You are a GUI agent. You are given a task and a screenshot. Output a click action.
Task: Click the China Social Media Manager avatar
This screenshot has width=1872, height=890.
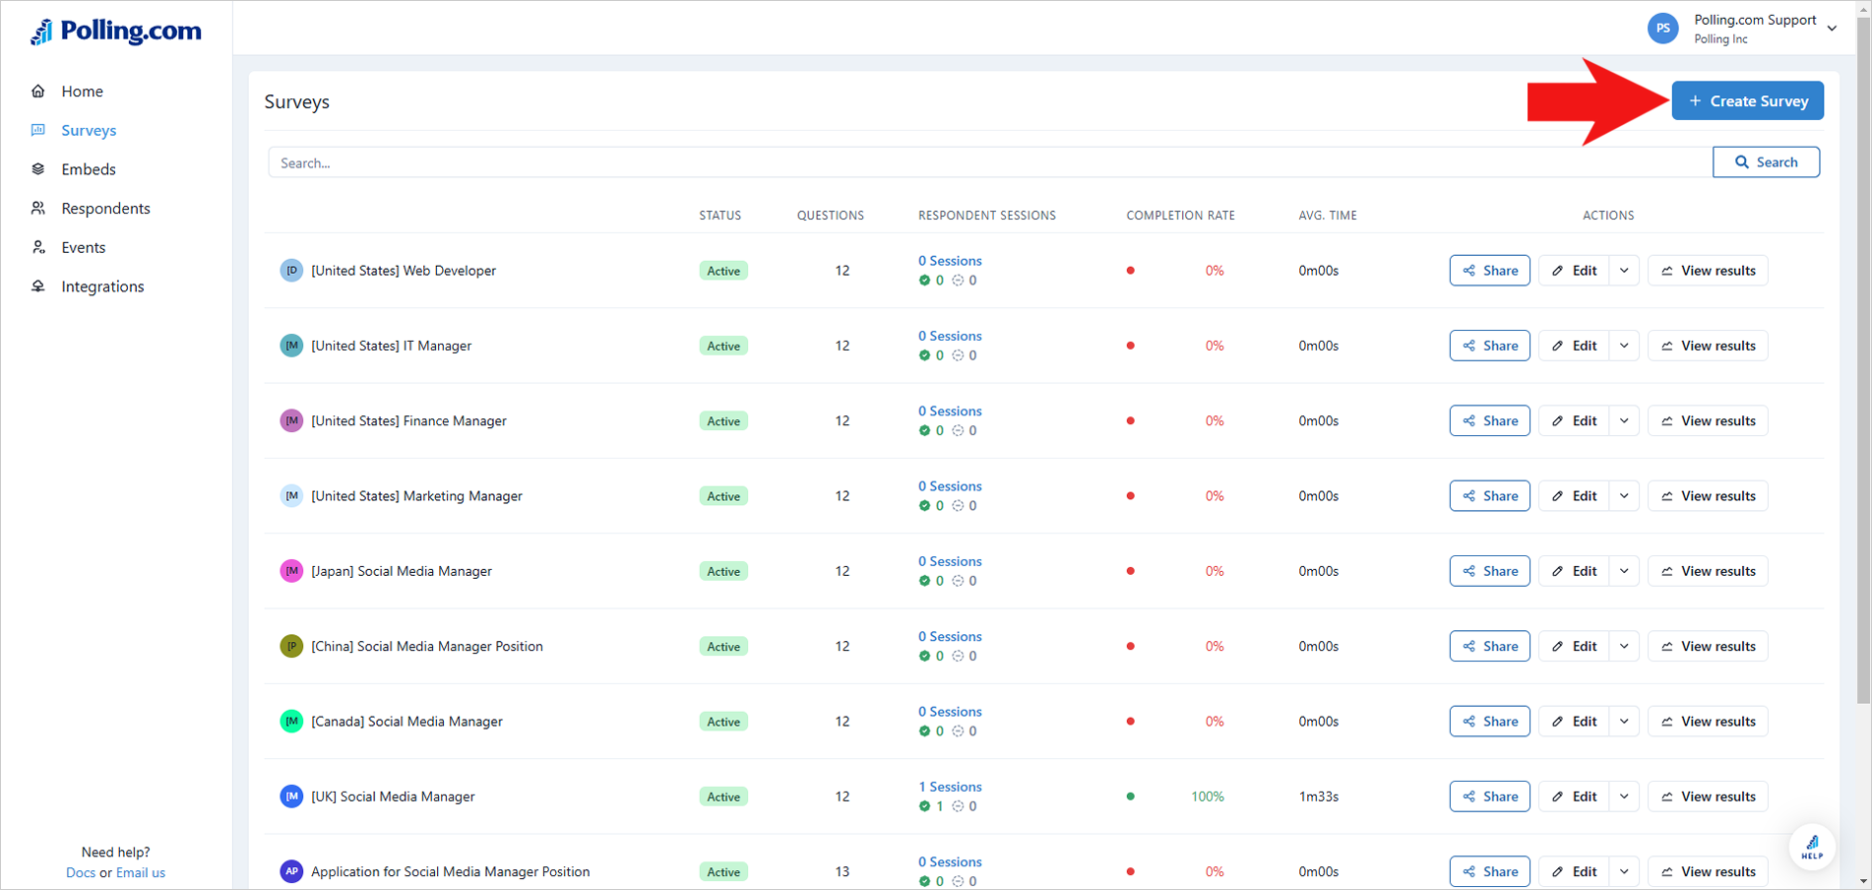pos(291,646)
